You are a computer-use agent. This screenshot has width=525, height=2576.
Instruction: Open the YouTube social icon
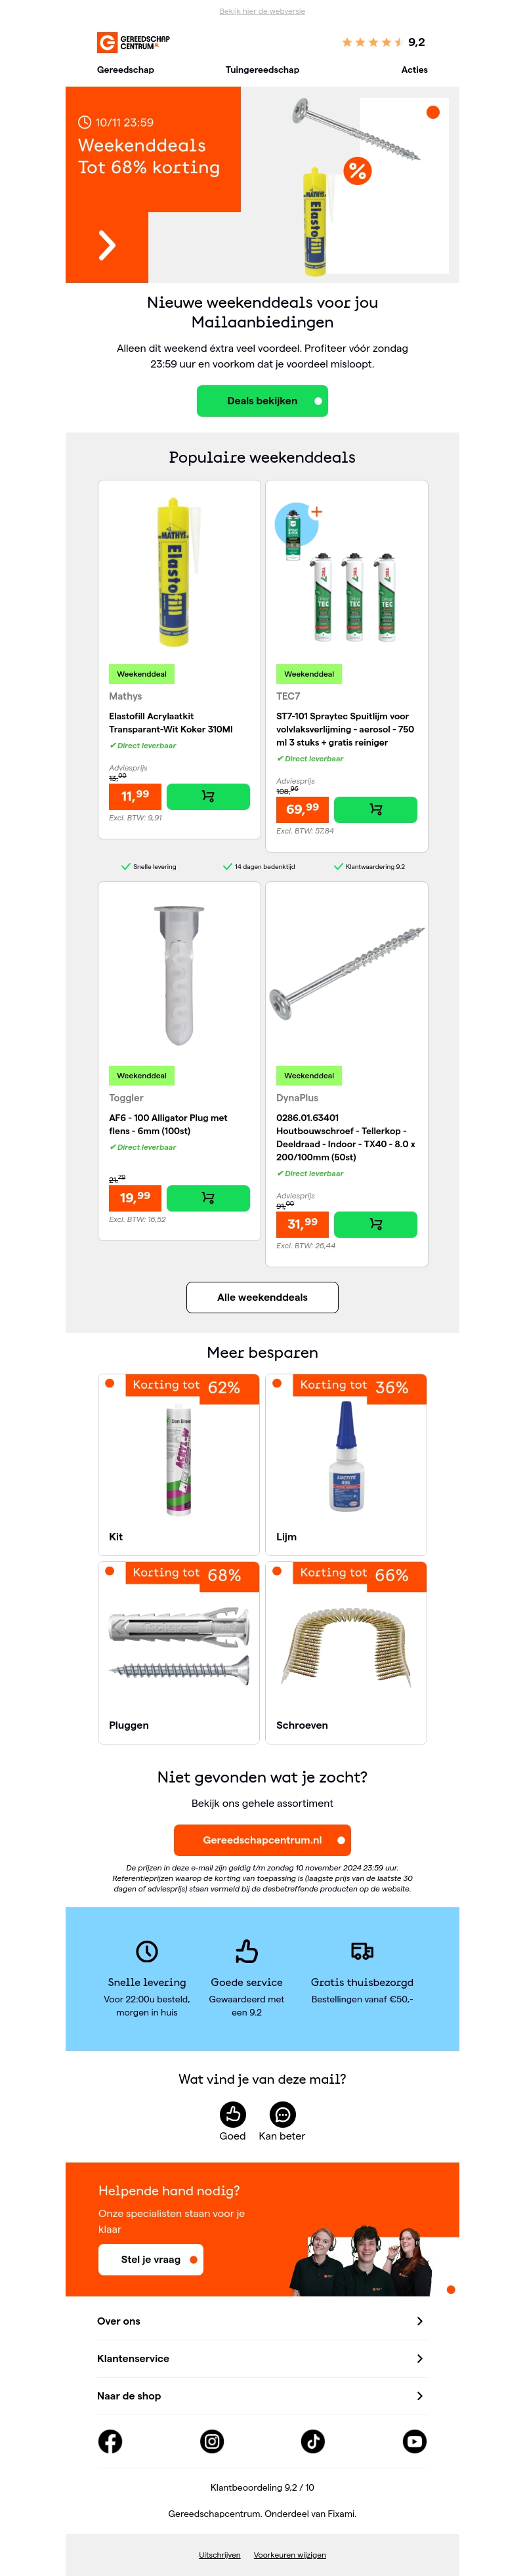coord(414,2441)
